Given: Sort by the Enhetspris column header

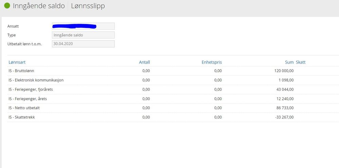Looking at the screenshot, I should 212,62.
